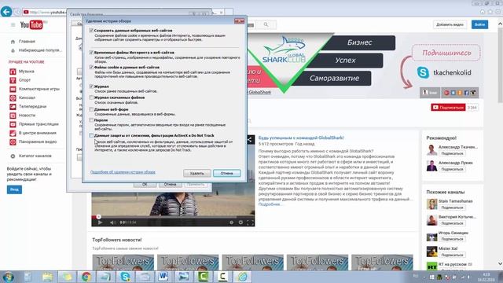Open Stais Tamashunas channel
Screen dimensions: 503x283
click(x=455, y=201)
